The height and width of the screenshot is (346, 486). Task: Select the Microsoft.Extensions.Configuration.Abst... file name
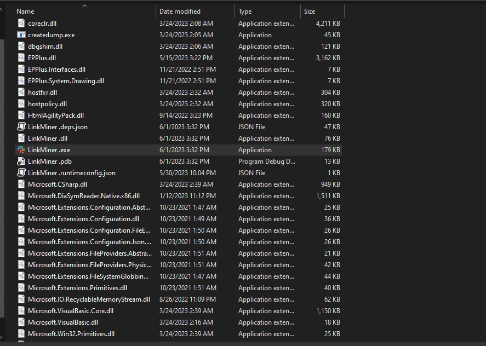[89, 207]
